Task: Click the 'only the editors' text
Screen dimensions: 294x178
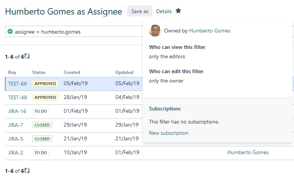Action: pyautogui.click(x=167, y=56)
